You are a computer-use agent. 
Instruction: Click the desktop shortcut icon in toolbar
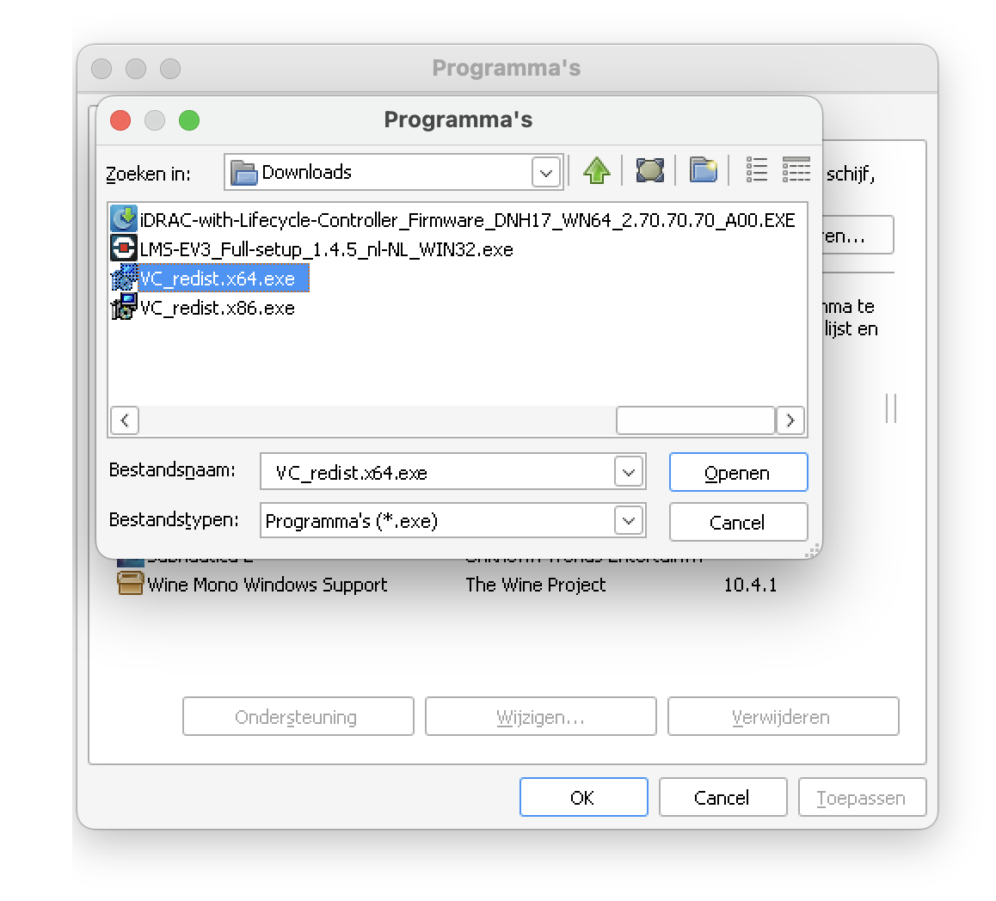pyautogui.click(x=649, y=171)
